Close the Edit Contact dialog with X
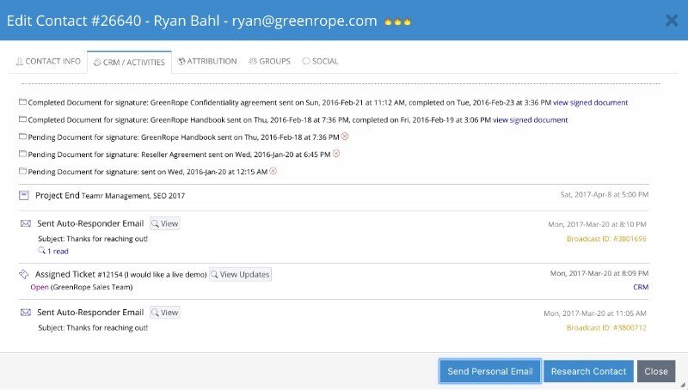Image resolution: width=688 pixels, height=390 pixels. tap(671, 21)
